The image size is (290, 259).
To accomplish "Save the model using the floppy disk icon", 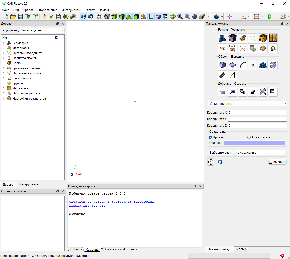I will click(20, 17).
